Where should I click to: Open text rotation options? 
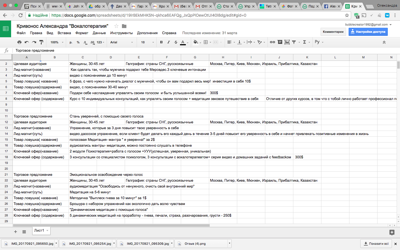pyautogui.click(x=261, y=42)
